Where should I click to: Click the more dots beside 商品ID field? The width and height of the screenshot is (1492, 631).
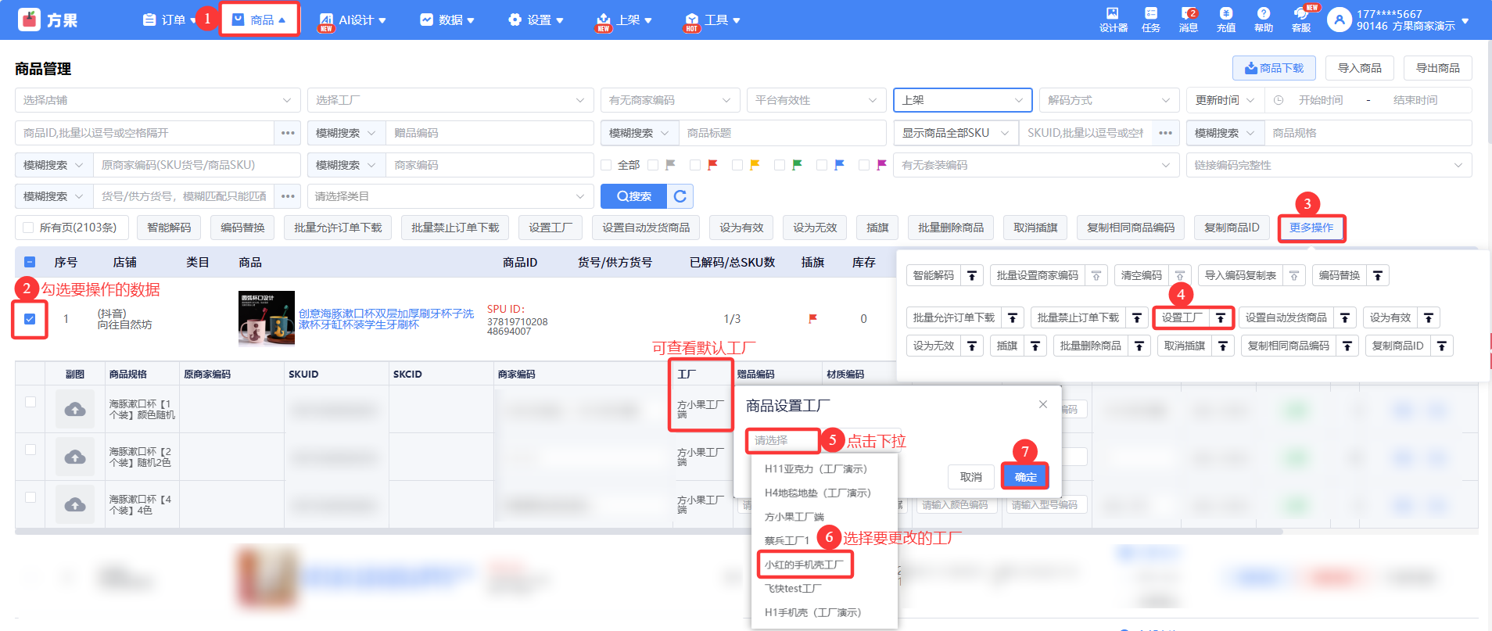point(288,133)
